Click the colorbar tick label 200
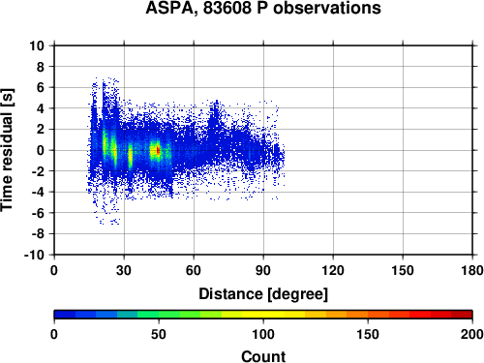 tap(471, 334)
